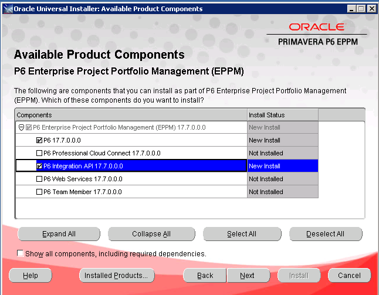Collapse the P6 EPPM root tree node

pyautogui.click(x=21, y=127)
